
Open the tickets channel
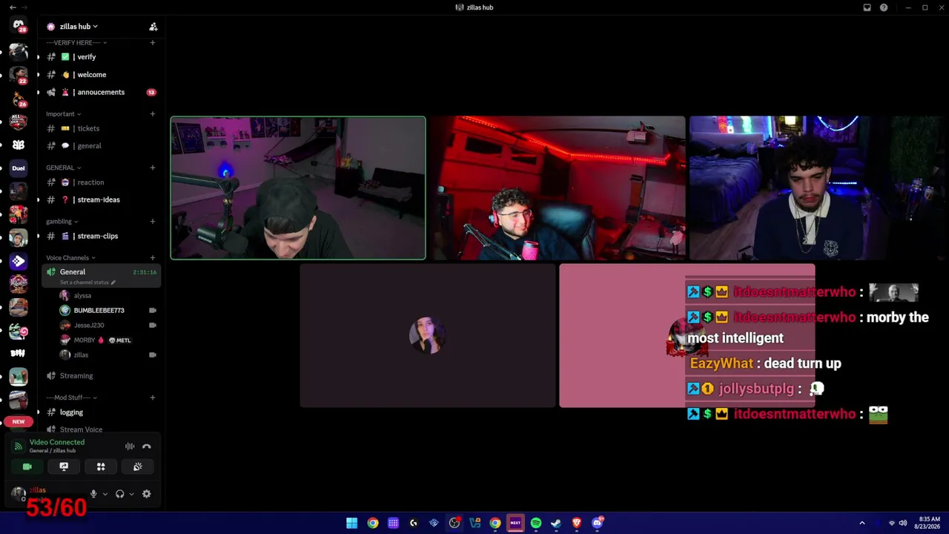pos(102,128)
